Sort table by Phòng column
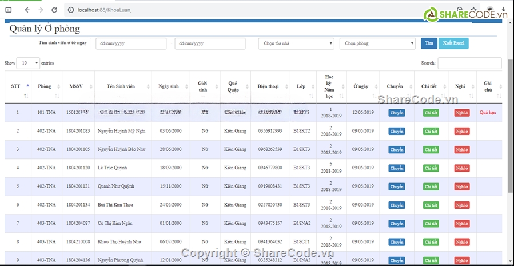Viewport: 514px width, 266px height. (46, 87)
